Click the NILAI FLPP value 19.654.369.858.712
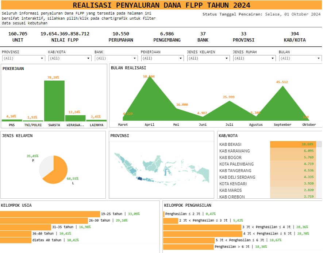The height and width of the screenshot is (253, 323). [x=65, y=34]
